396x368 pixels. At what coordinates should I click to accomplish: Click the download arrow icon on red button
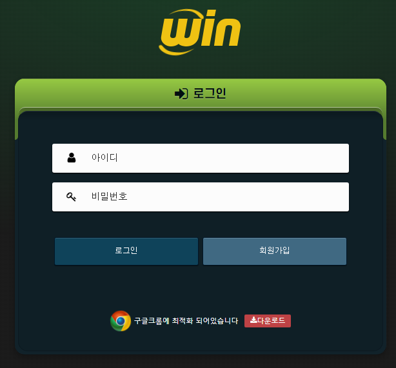(x=253, y=320)
